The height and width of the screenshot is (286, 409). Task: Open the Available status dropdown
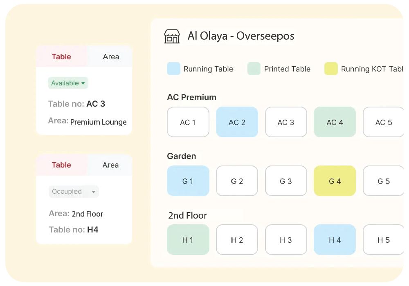[68, 83]
